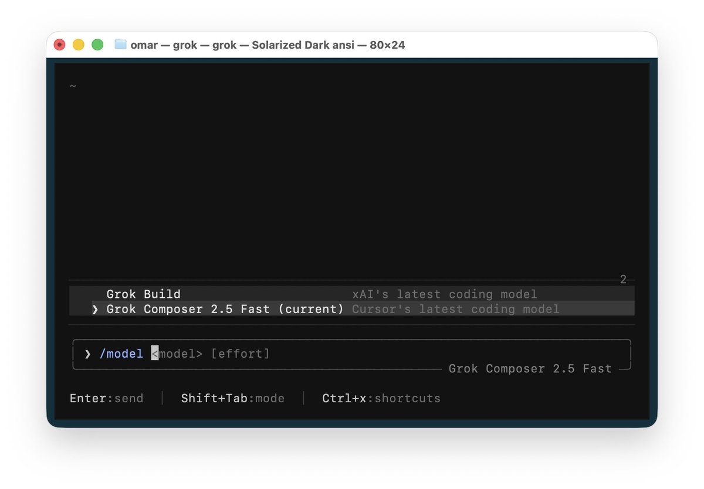Click the [effort] placeholder argument
The image size is (704, 489).
coord(240,354)
